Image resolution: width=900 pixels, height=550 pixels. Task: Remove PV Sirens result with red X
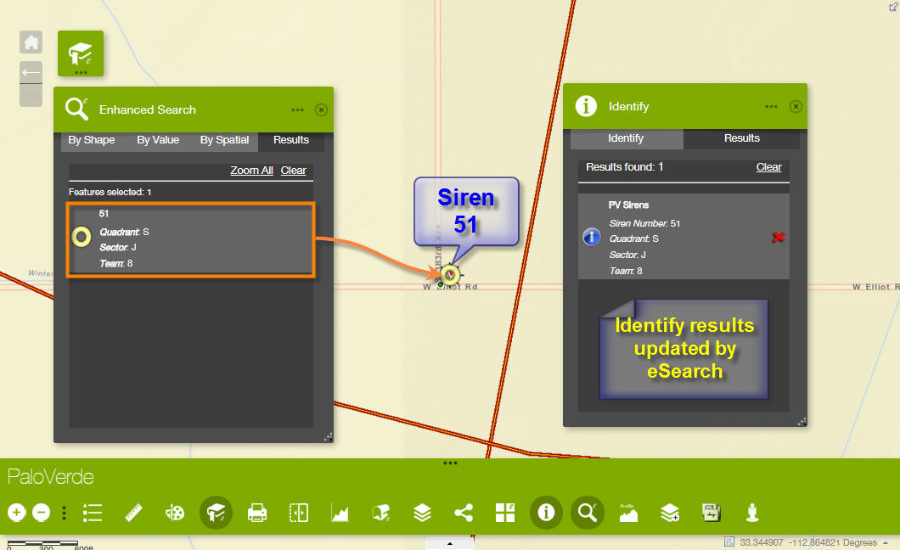779,237
